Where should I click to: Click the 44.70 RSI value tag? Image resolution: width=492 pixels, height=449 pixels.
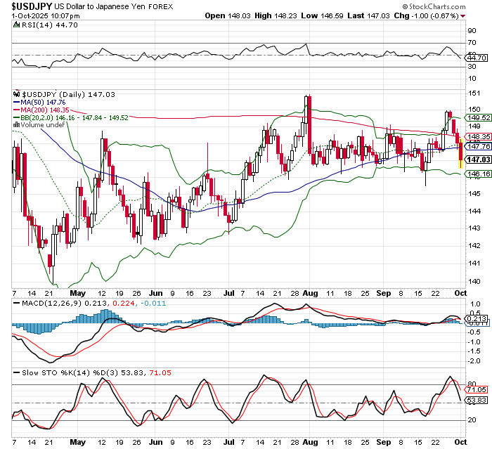(477, 57)
